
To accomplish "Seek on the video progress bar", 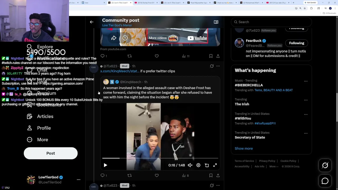I will coord(160,158).
